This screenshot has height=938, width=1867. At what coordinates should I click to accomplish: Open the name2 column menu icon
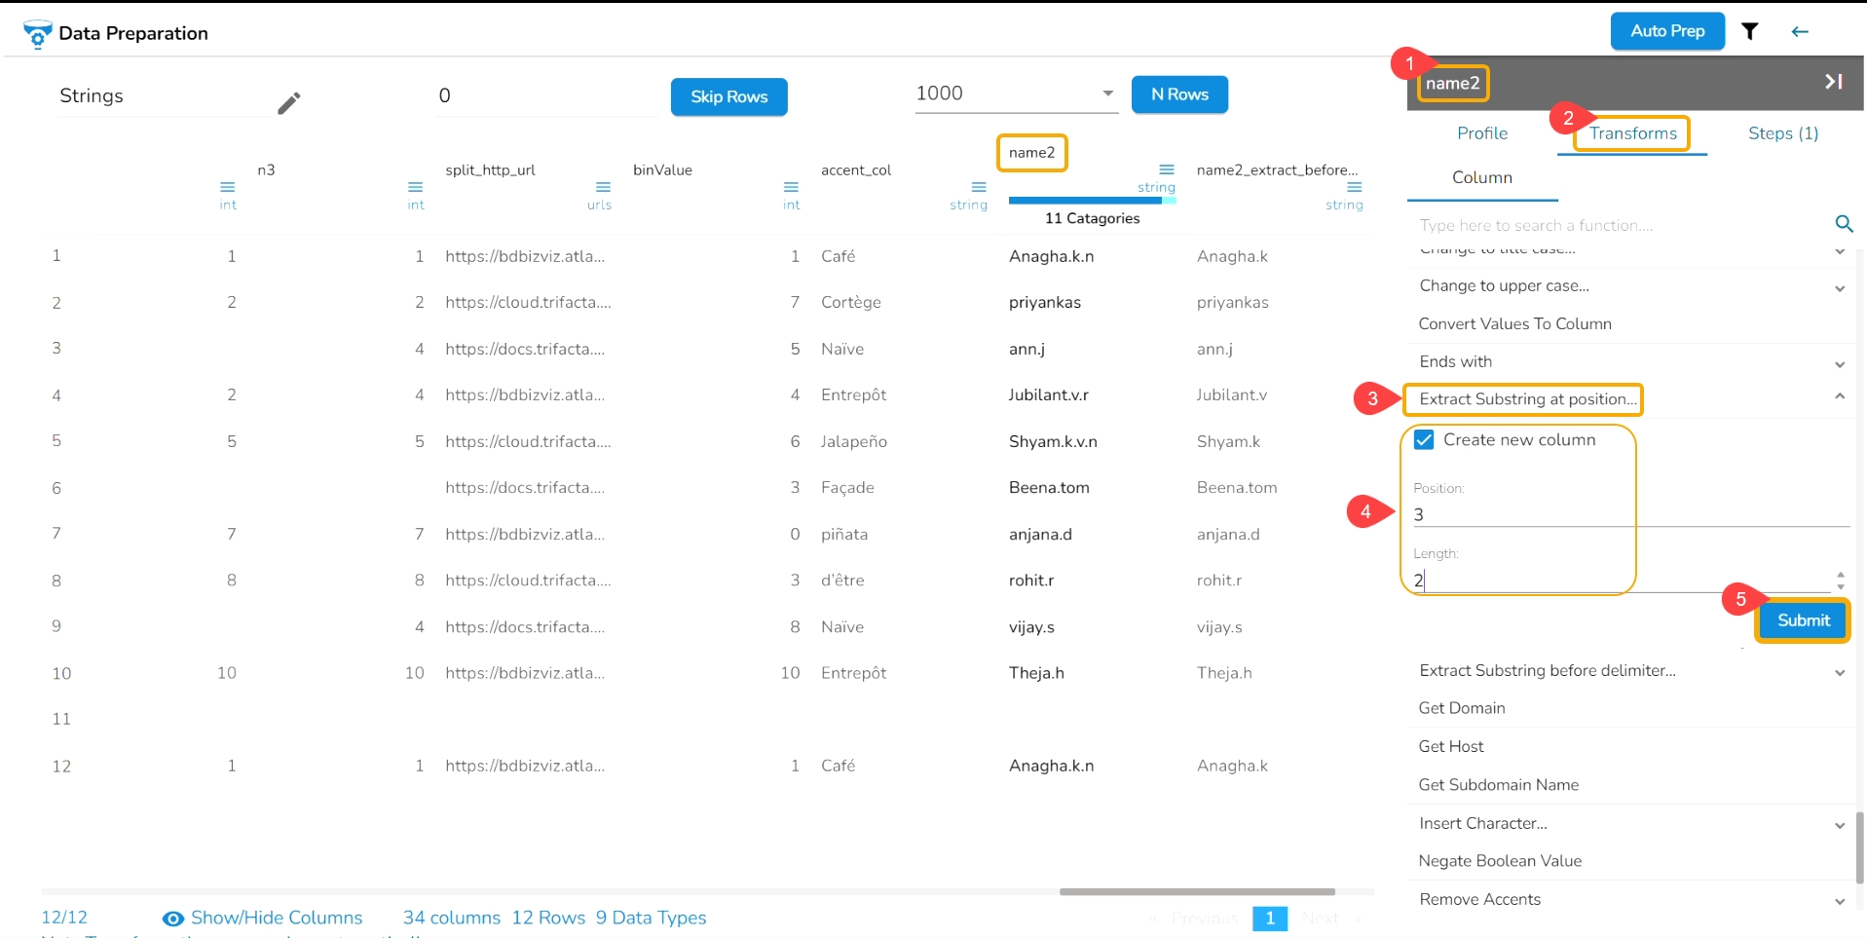pyautogui.click(x=1167, y=169)
